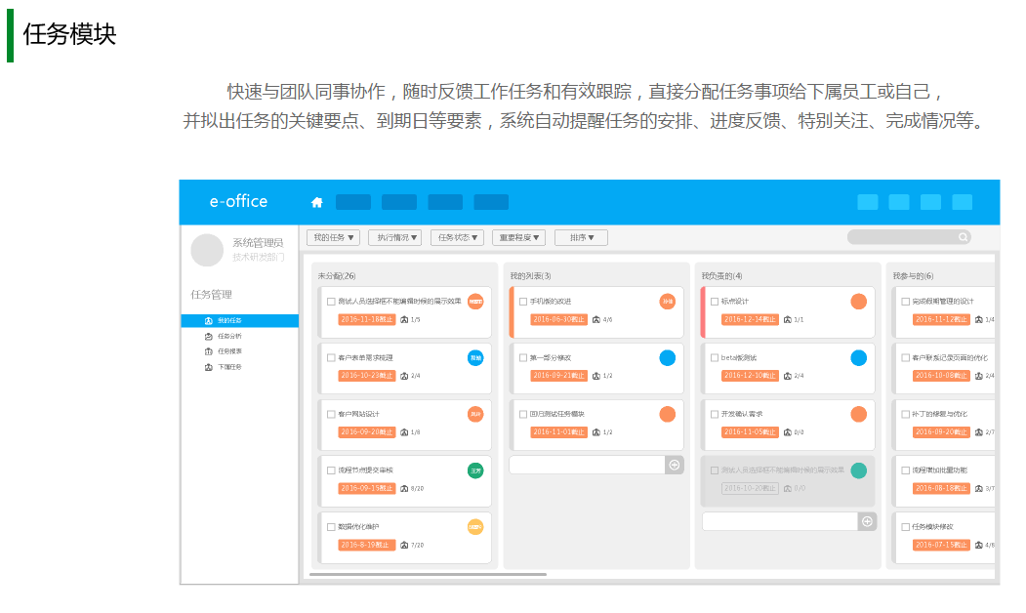Expand the 执行情况 dropdown

point(394,237)
